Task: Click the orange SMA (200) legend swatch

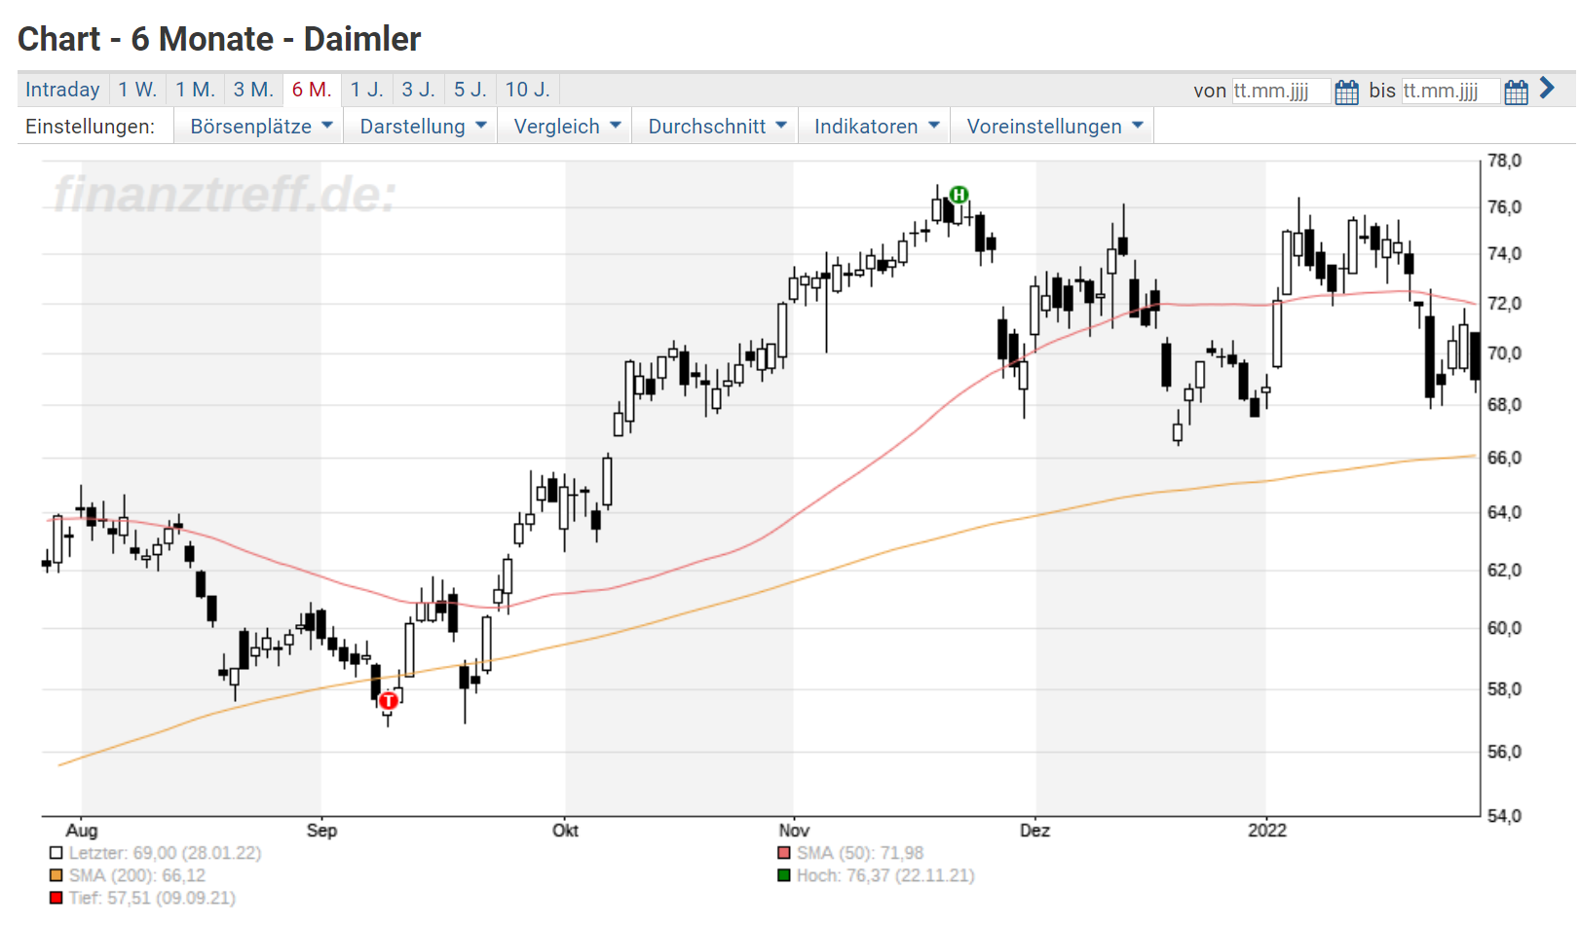Action: 56,875
